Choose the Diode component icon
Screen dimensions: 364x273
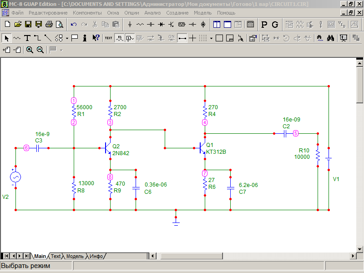[x=161, y=24]
